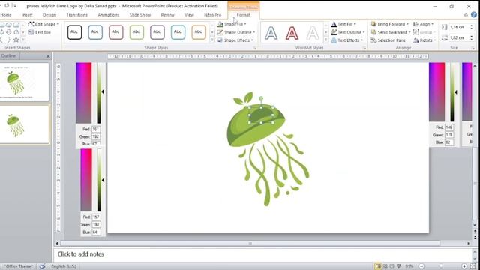Screen dimensions: 480x270
Task: Apply the blue outlined WordArt A style
Action: point(271,33)
